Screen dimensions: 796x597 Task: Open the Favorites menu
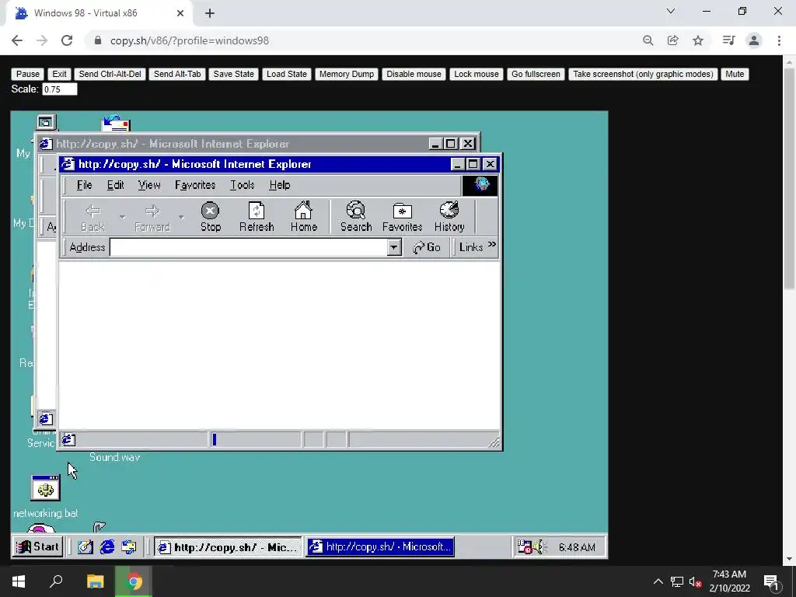pyautogui.click(x=195, y=185)
